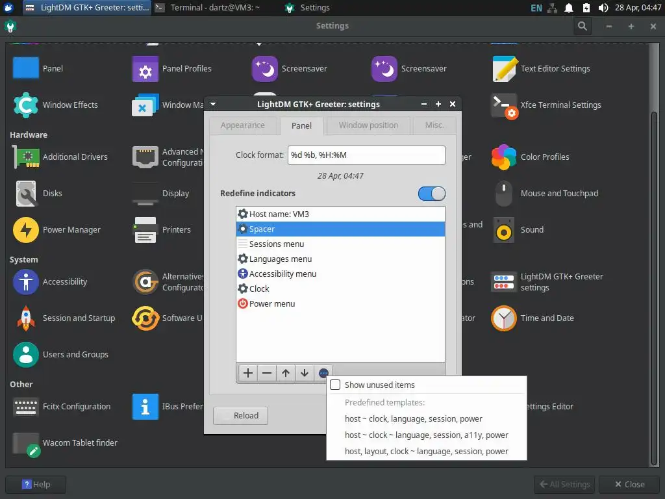The image size is (665, 499).
Task: Open Window Effects settings
Action: tap(26, 105)
